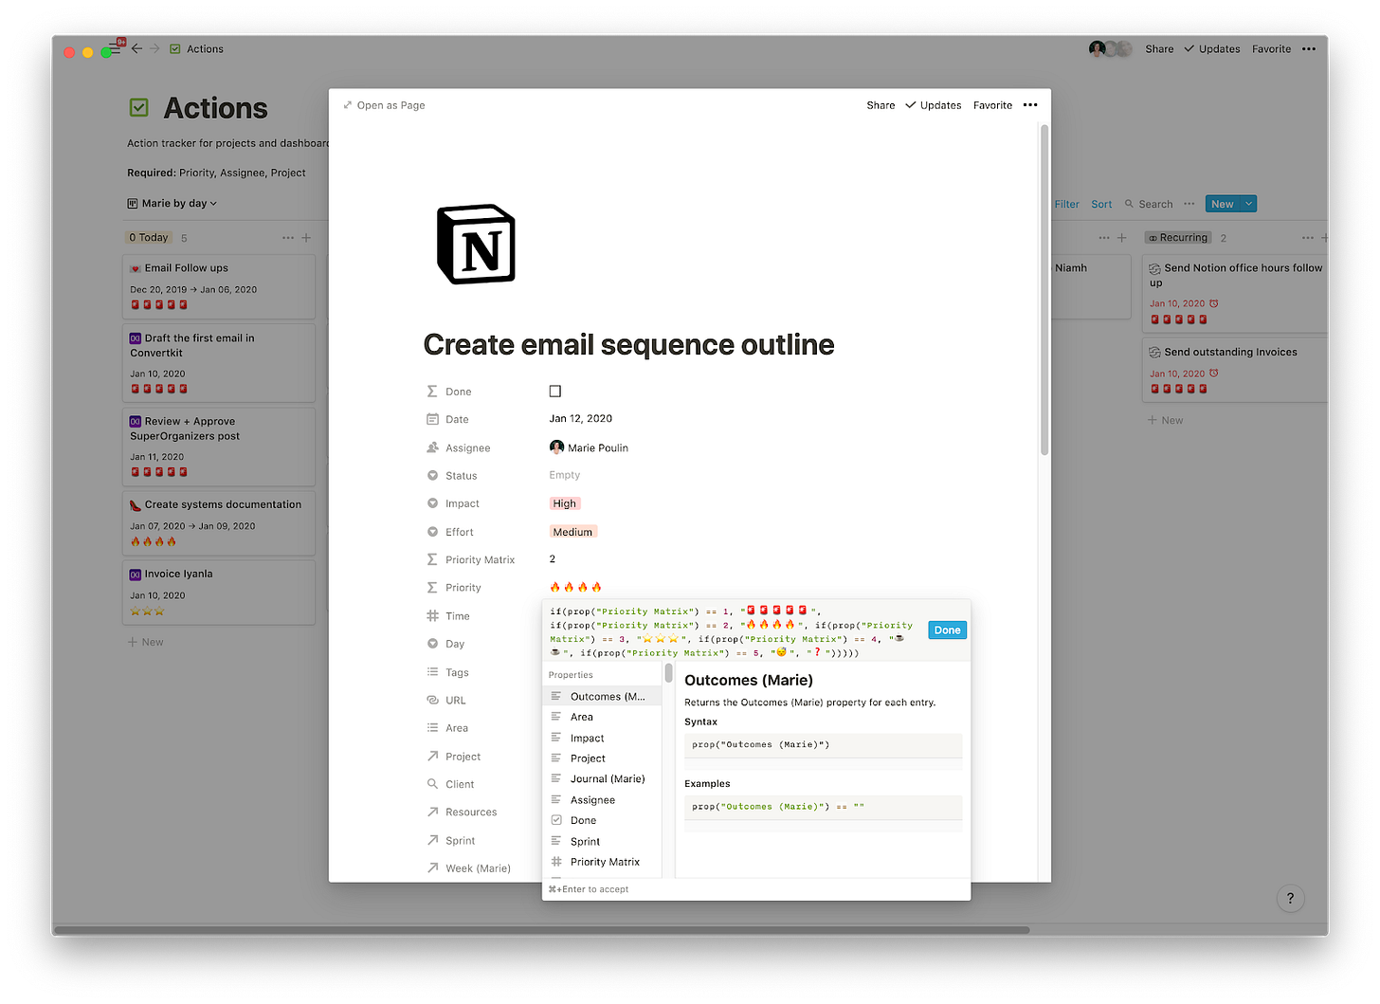Click the Sprint relation arrow icon in page properties
Image resolution: width=1380 pixels, height=1004 pixels.
pyautogui.click(x=432, y=840)
